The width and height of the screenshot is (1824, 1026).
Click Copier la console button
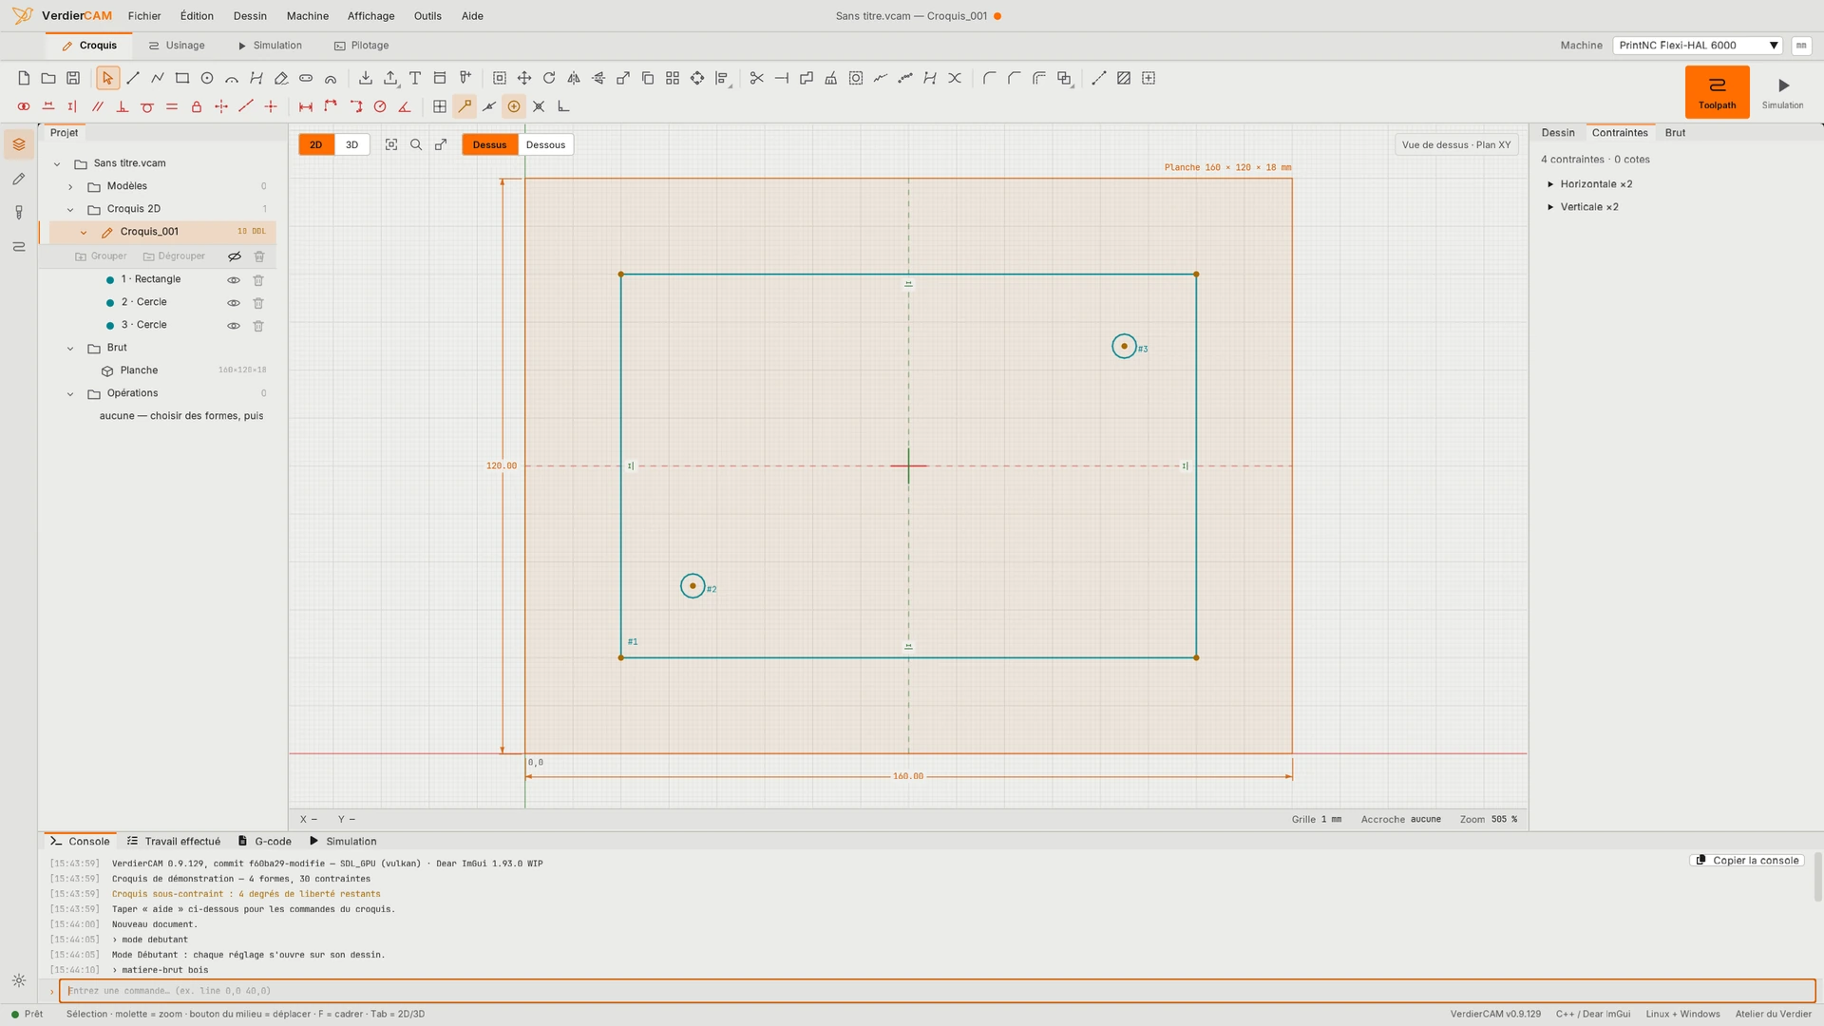pos(1747,861)
